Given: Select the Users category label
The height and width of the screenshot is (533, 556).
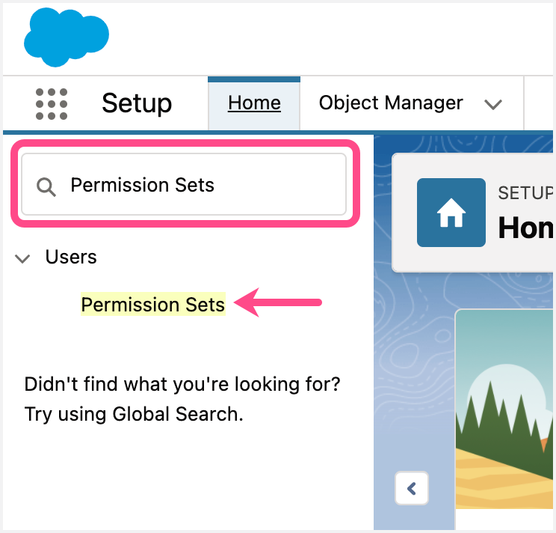Looking at the screenshot, I should coord(71,257).
